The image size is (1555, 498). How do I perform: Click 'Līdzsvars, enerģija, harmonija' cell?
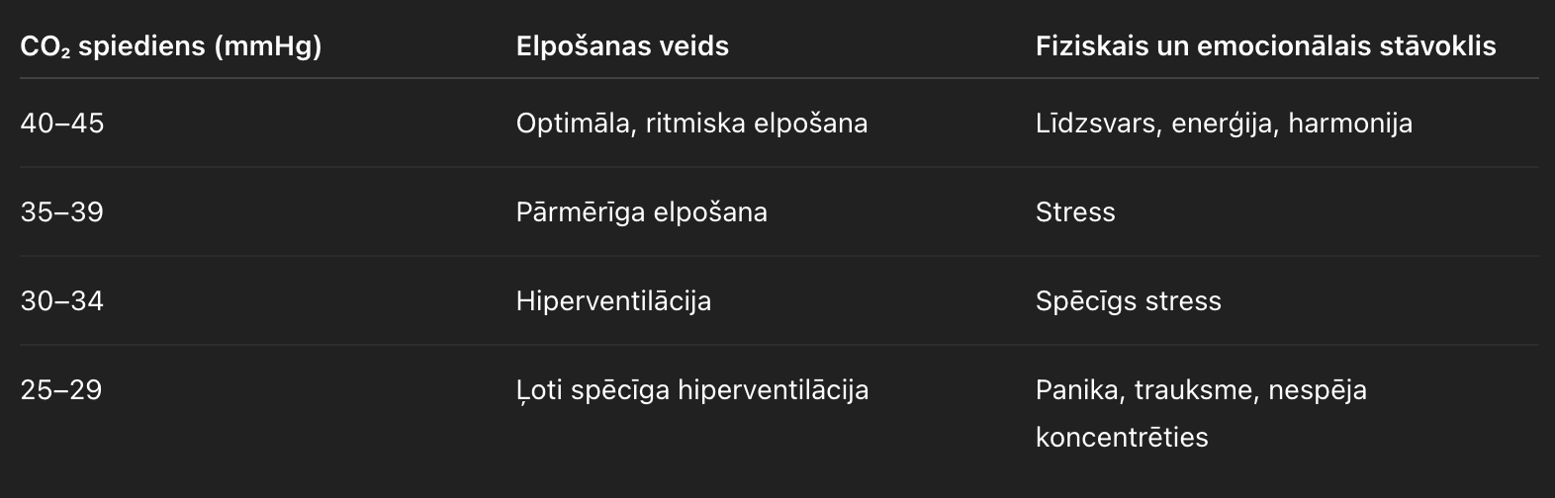pos(1224,124)
